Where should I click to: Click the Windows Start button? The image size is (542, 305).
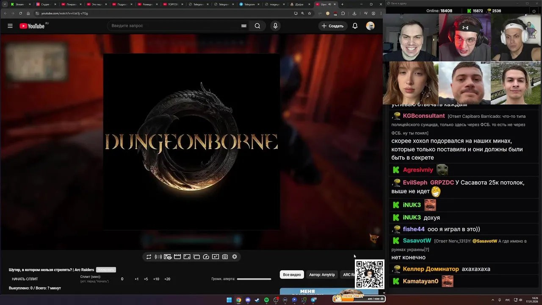(x=229, y=300)
